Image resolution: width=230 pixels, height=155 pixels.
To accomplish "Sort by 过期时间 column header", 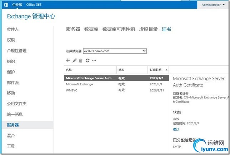I will click(158, 70).
